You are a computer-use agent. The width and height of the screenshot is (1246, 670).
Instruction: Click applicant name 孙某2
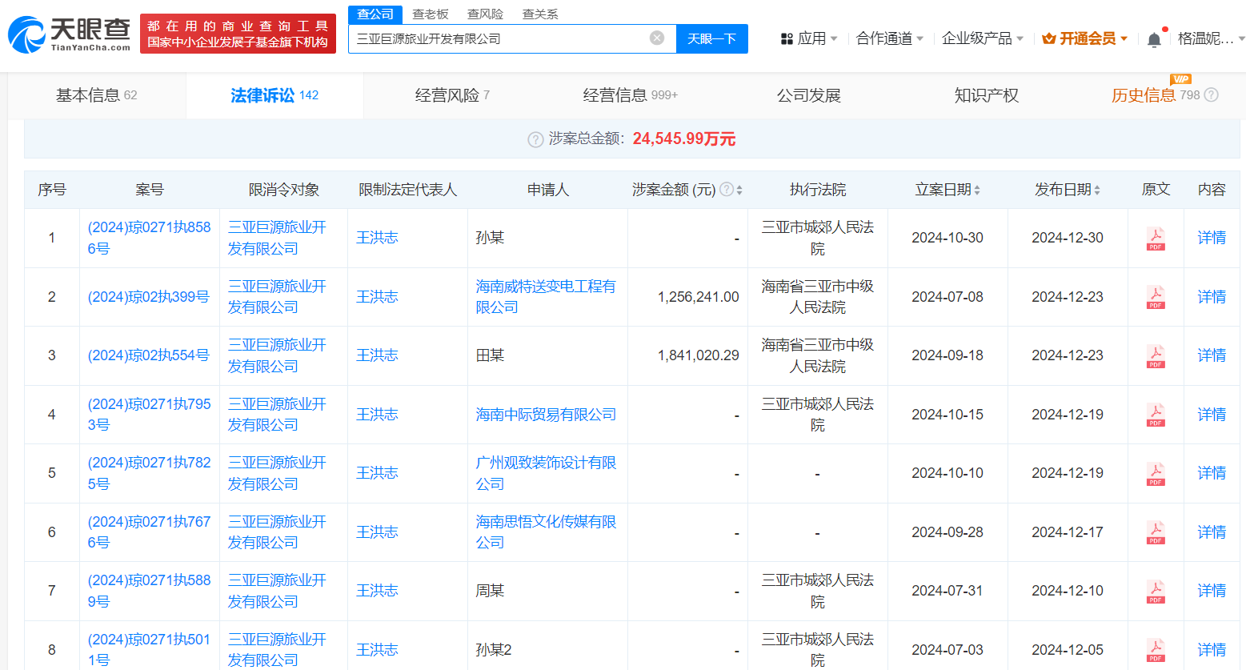click(494, 650)
